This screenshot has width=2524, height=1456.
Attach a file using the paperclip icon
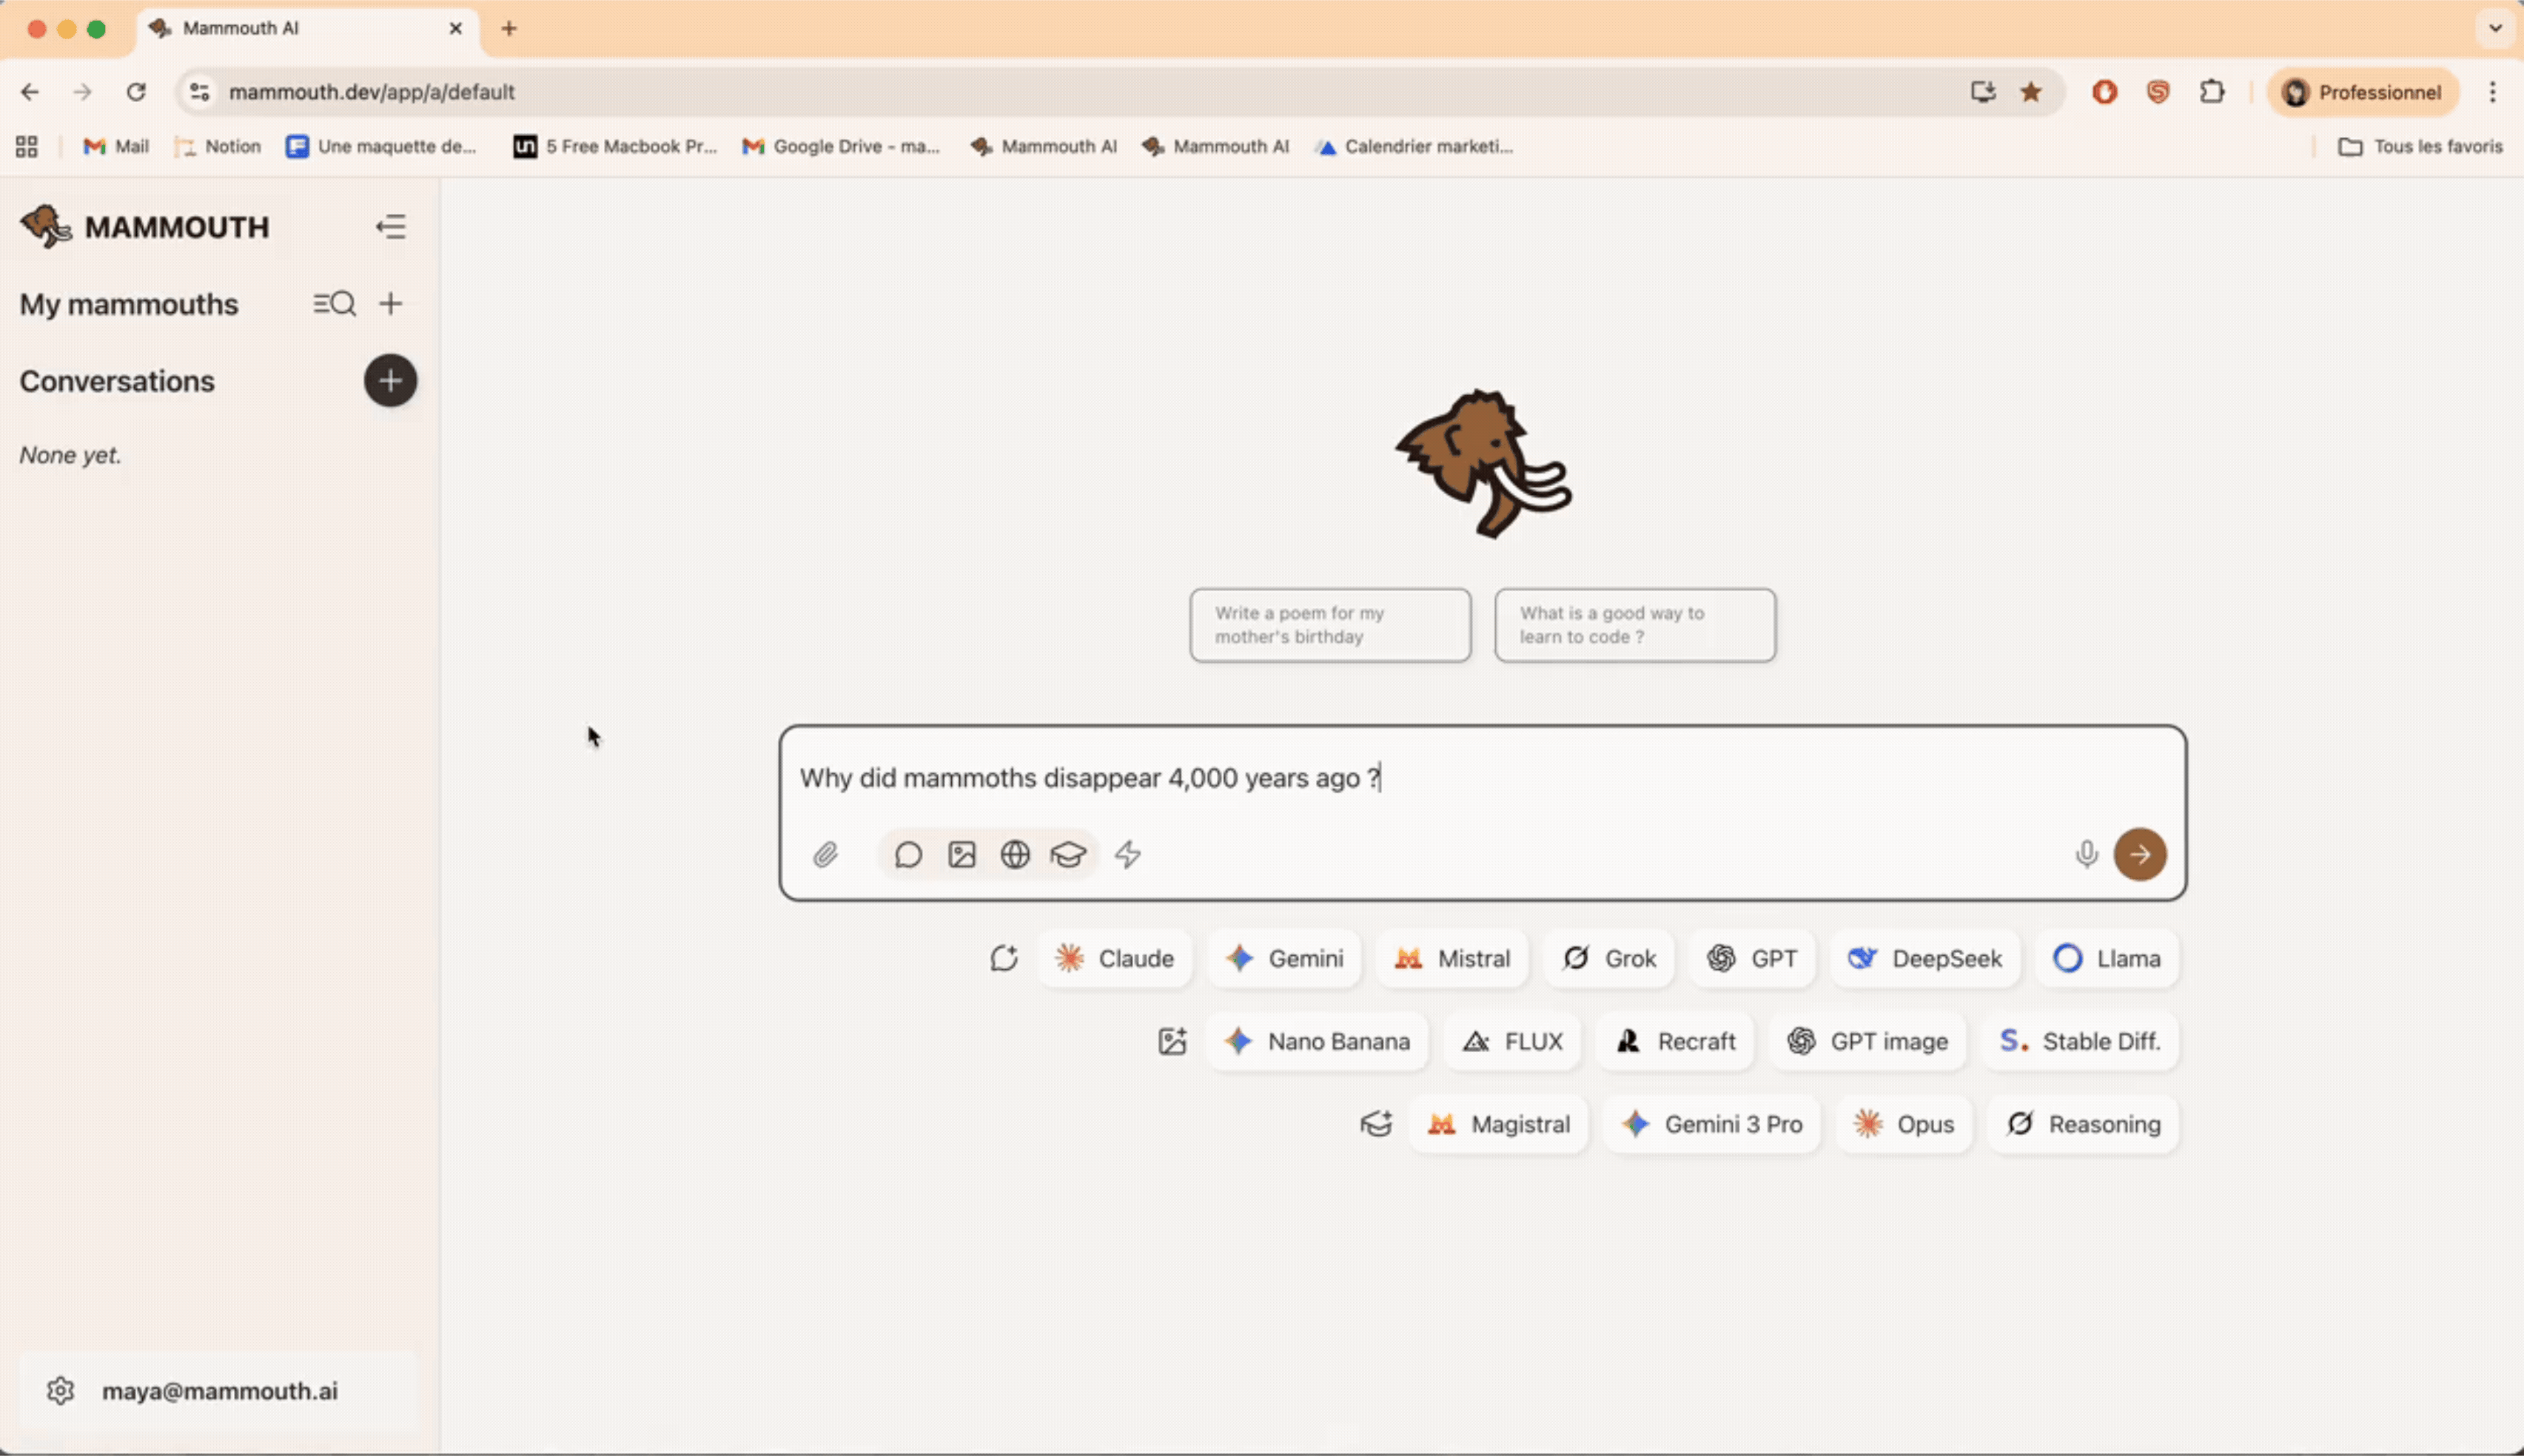click(826, 854)
